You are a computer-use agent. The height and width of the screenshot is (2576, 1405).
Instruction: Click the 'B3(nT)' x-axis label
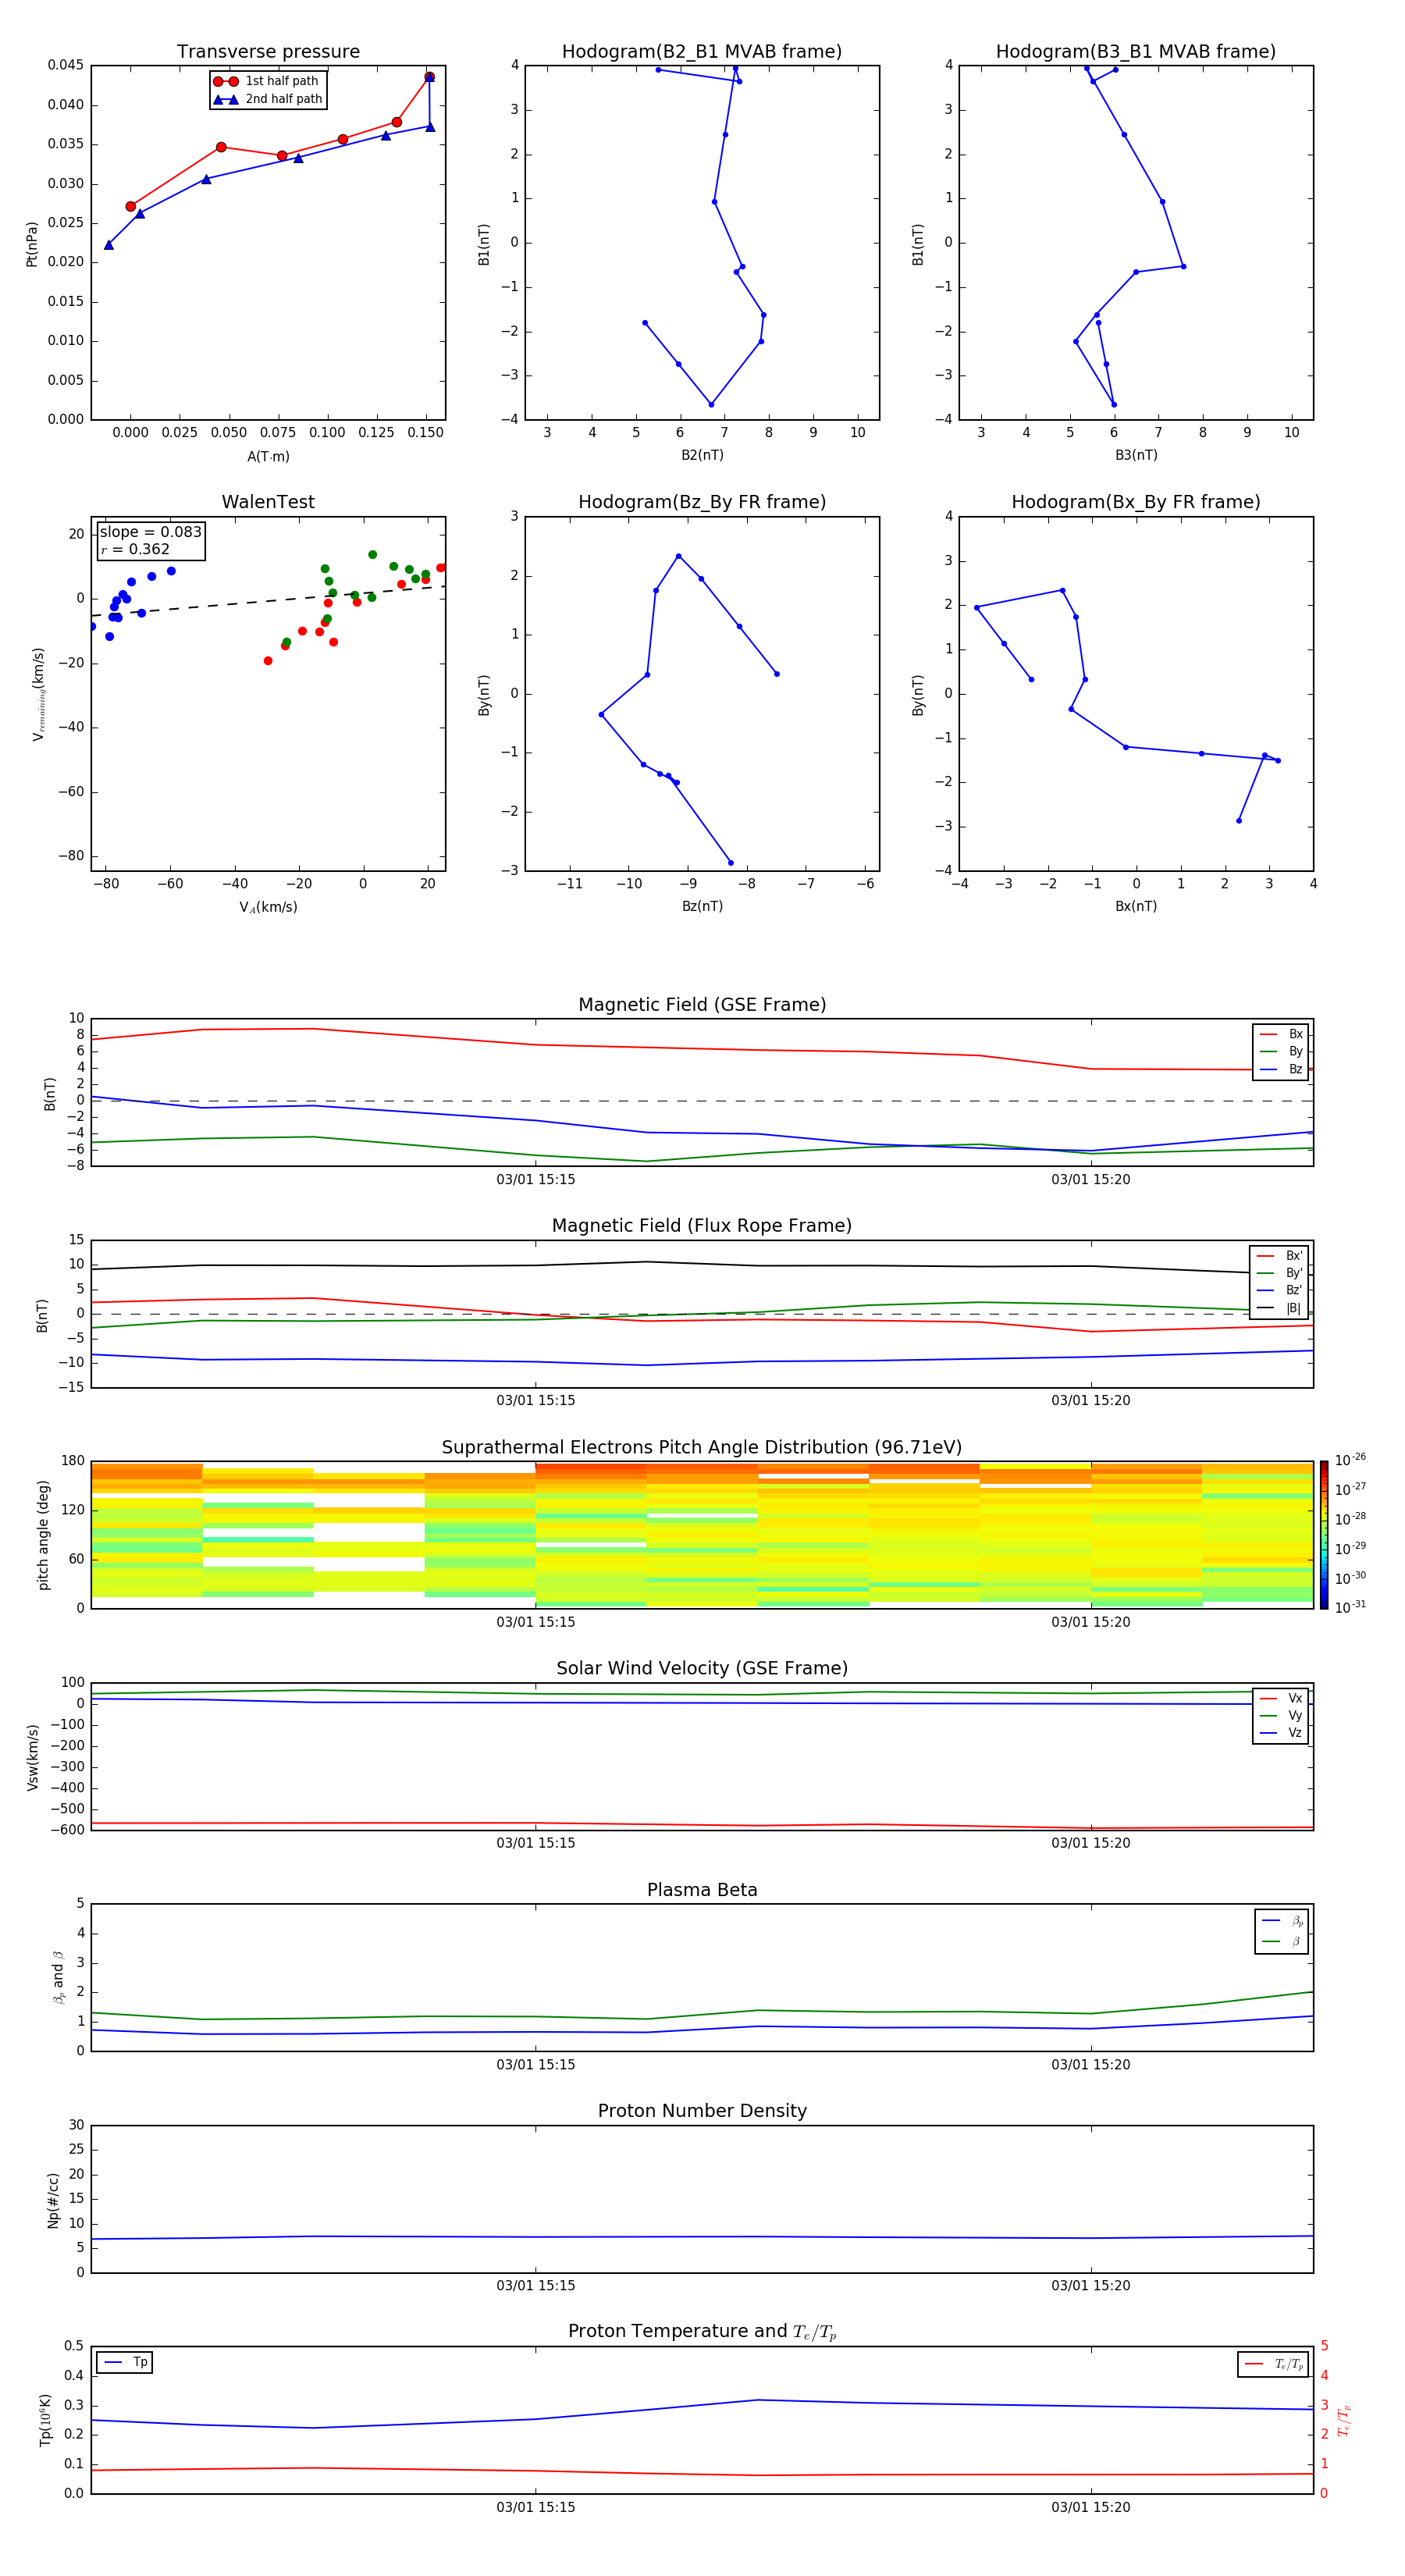point(1136,456)
